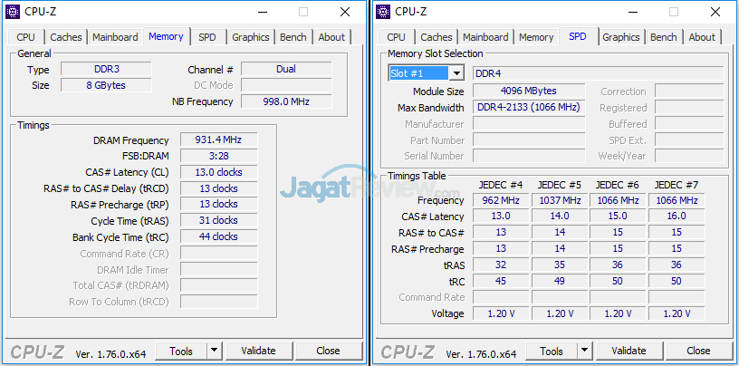Minimize the left CPU-Z Memory window
The width and height of the screenshot is (739, 366).
click(260, 12)
